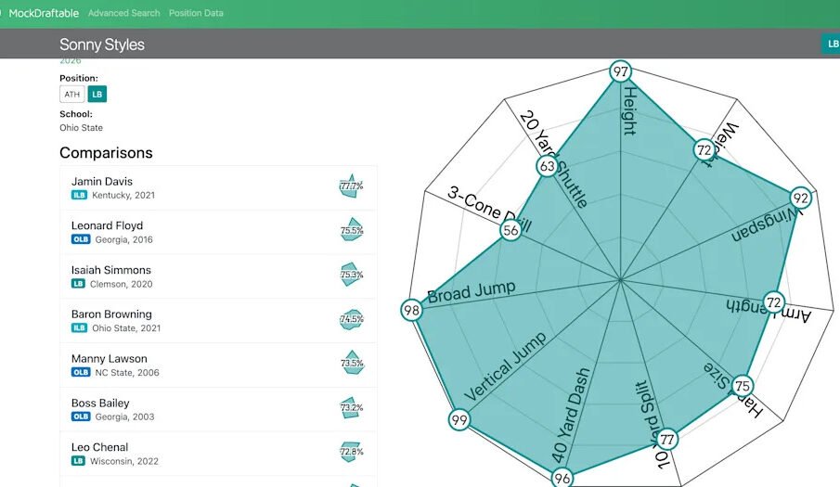Select the Vertical Jump 99 marker
Screen dimensions: 840x487
pyautogui.click(x=459, y=420)
